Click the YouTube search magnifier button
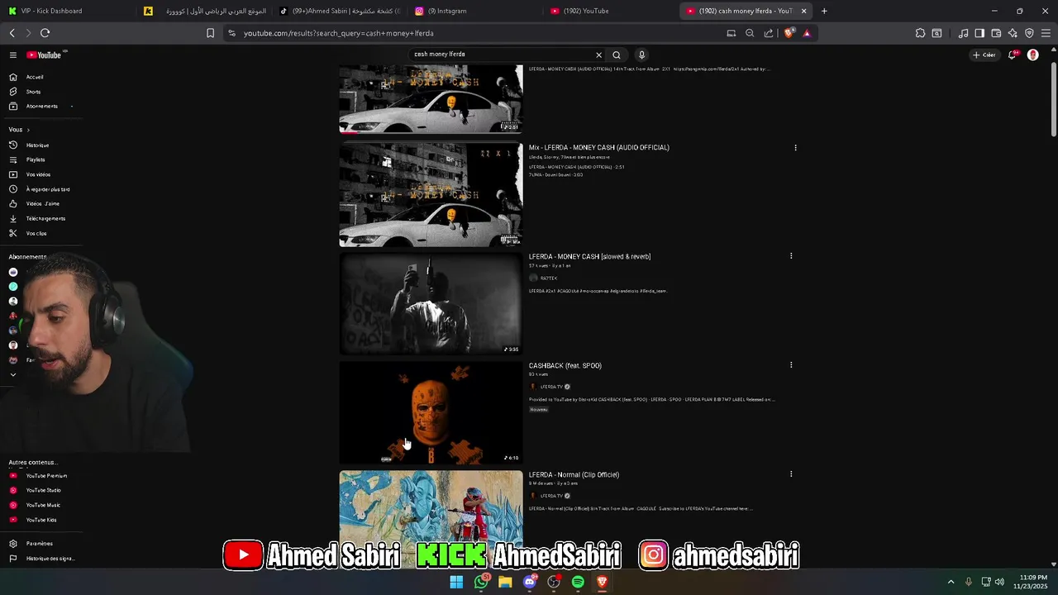This screenshot has height=595, width=1058. [x=617, y=55]
